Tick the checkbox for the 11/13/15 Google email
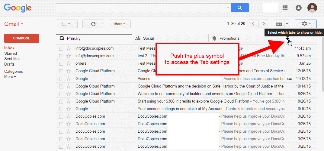Screen dimensions: 324x151 pos(61,79)
